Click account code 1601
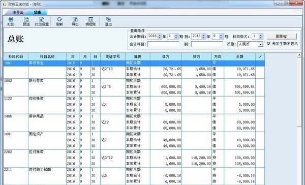 coord(8,134)
